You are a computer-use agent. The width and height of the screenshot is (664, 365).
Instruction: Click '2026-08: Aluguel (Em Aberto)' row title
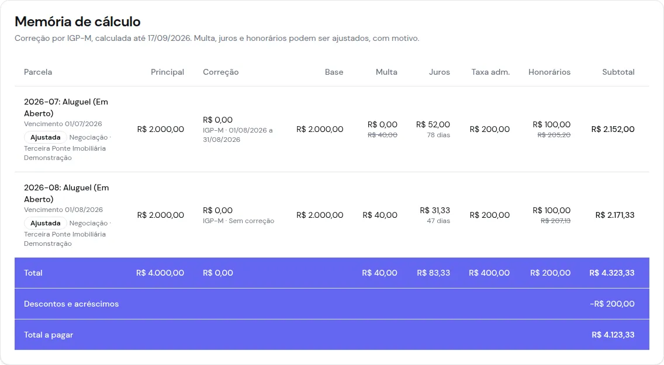67,193
